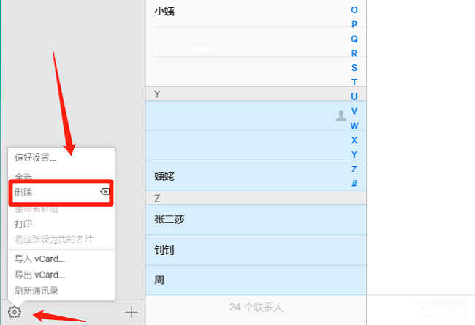Click 刷新通讯录 in the menu
Image resolution: width=475 pixels, height=325 pixels.
tap(37, 291)
